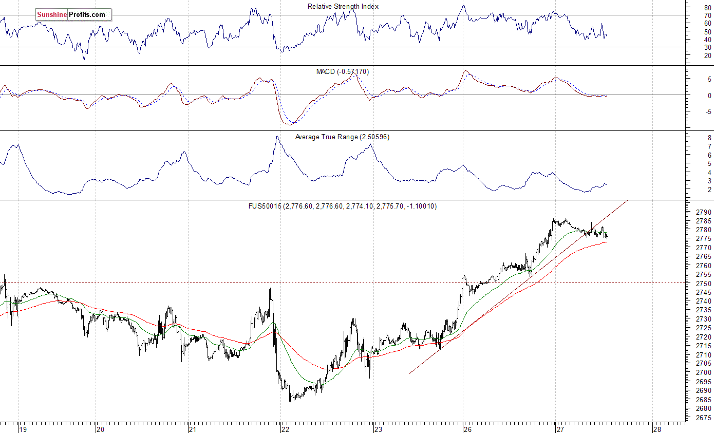Click date label 22 on time axis
This screenshot has width=714, height=433.
(x=286, y=429)
